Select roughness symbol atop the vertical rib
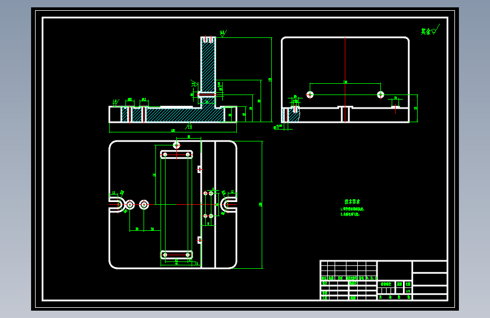The image size is (490, 318). pos(223,33)
